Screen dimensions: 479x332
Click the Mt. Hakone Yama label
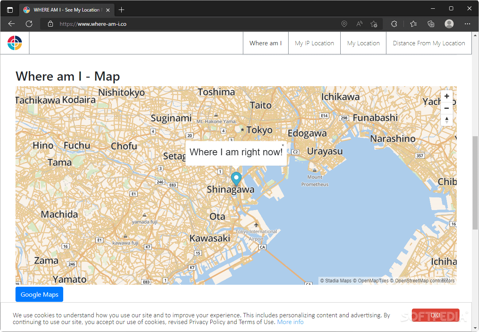pos(216,122)
